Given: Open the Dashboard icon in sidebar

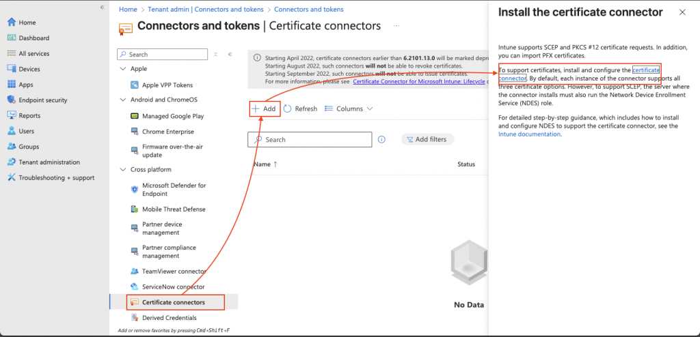Looking at the screenshot, I should (12, 38).
